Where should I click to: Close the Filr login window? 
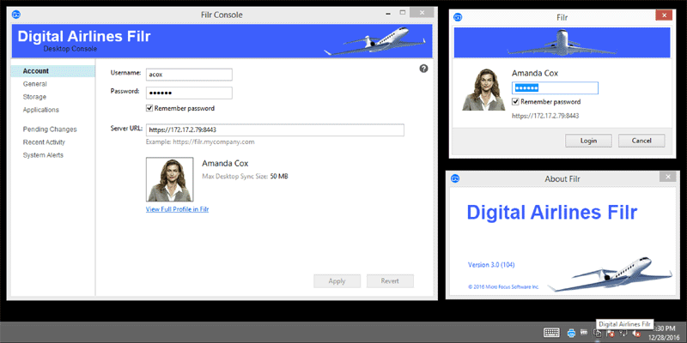point(664,15)
